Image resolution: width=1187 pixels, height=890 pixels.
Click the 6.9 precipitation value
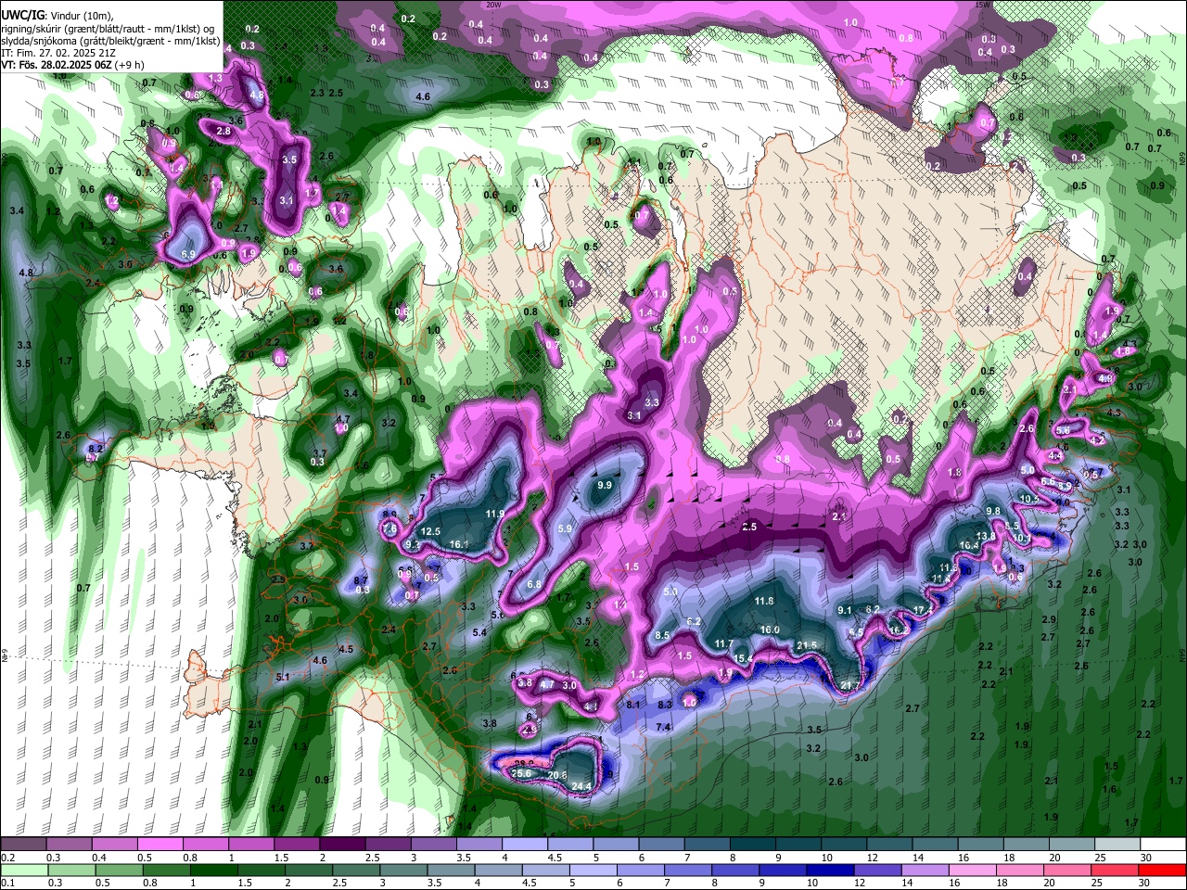188,255
